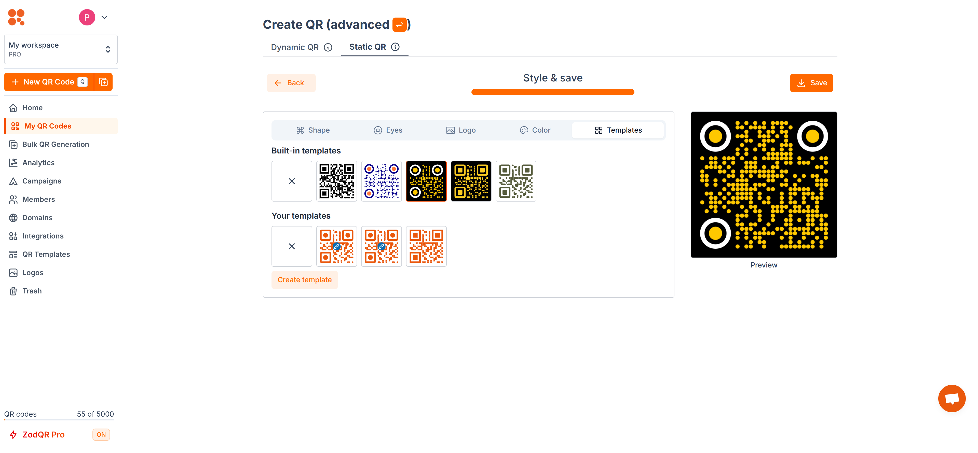
Task: Click the bulk create icon beside New QR Code
Action: pos(104,82)
